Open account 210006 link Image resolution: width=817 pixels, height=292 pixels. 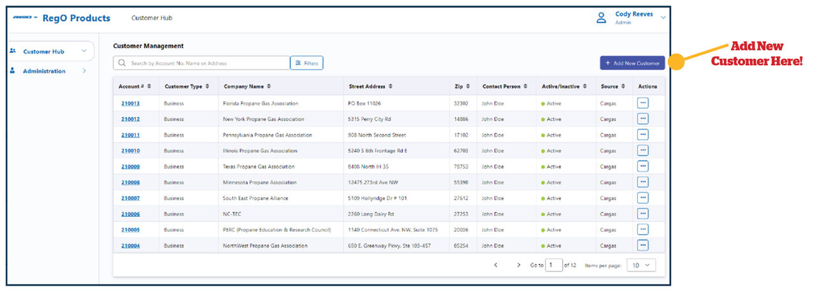(x=130, y=214)
